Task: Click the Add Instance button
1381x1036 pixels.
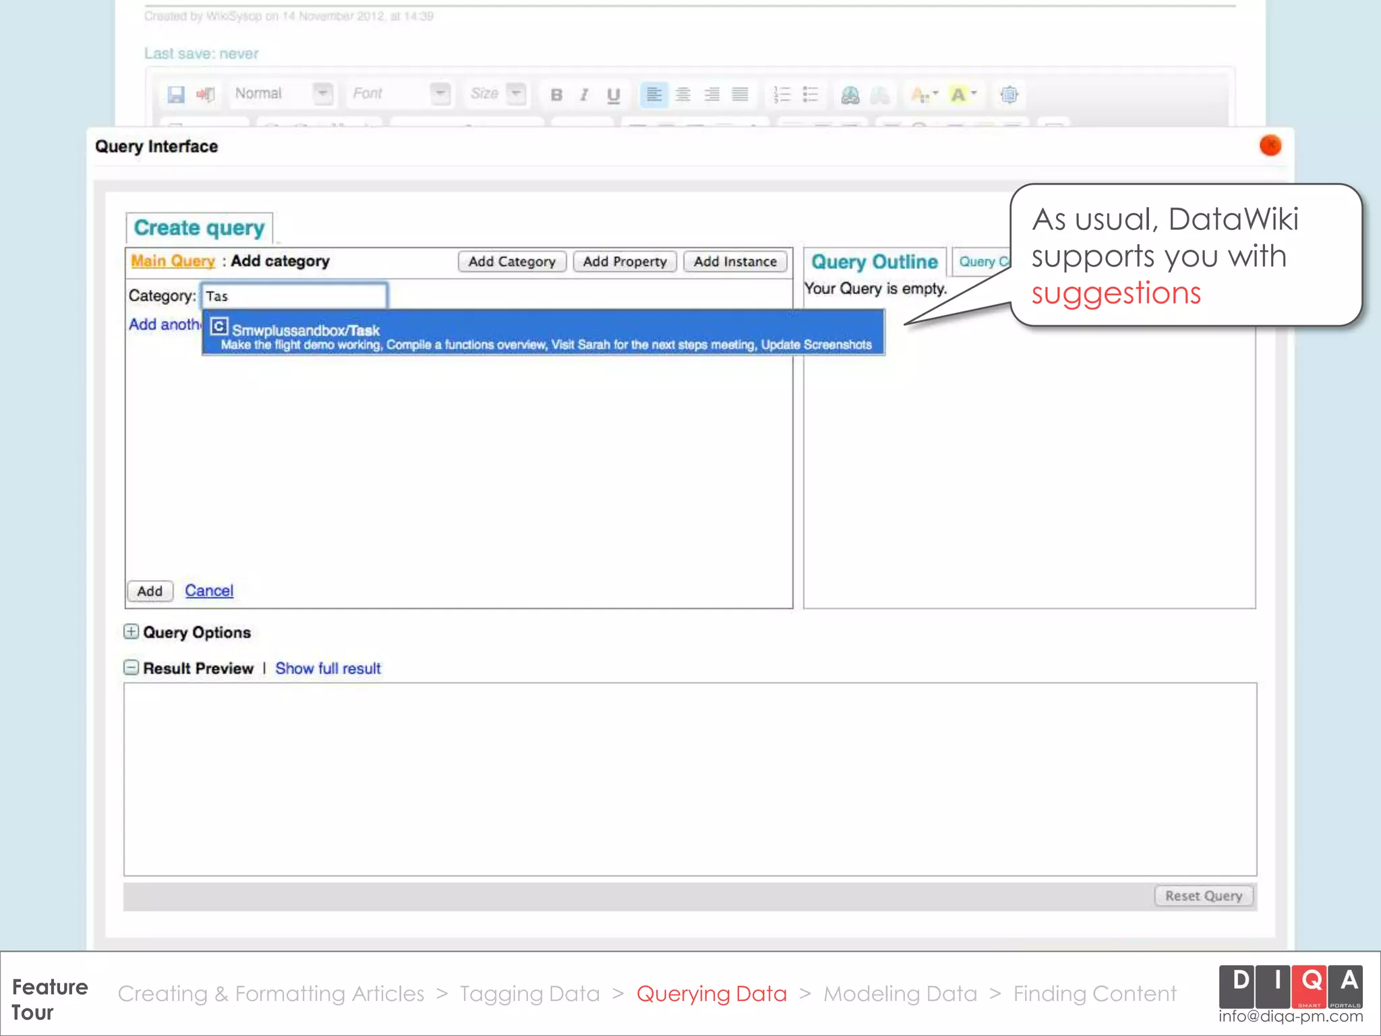Action: 735,262
